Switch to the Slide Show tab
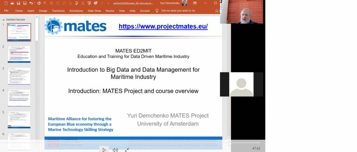Viewport: 357px width, 152px height. click(x=94, y=11)
